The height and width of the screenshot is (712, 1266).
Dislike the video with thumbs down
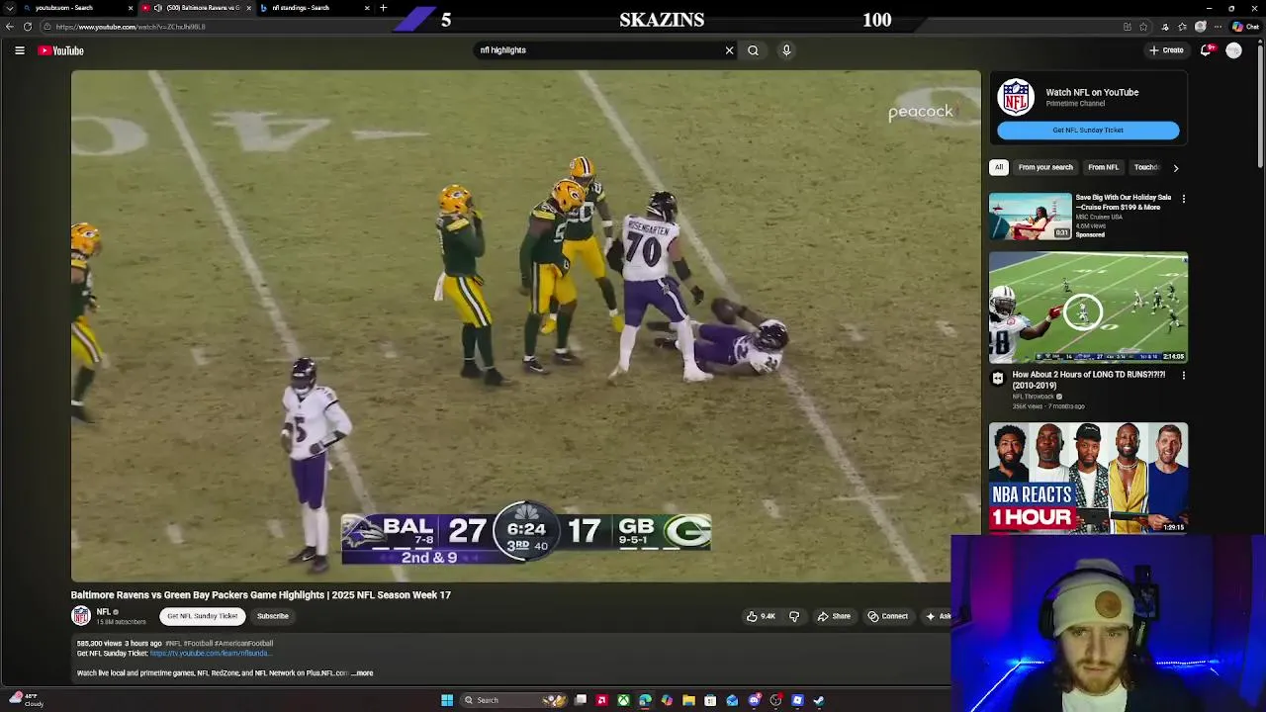[x=794, y=616]
